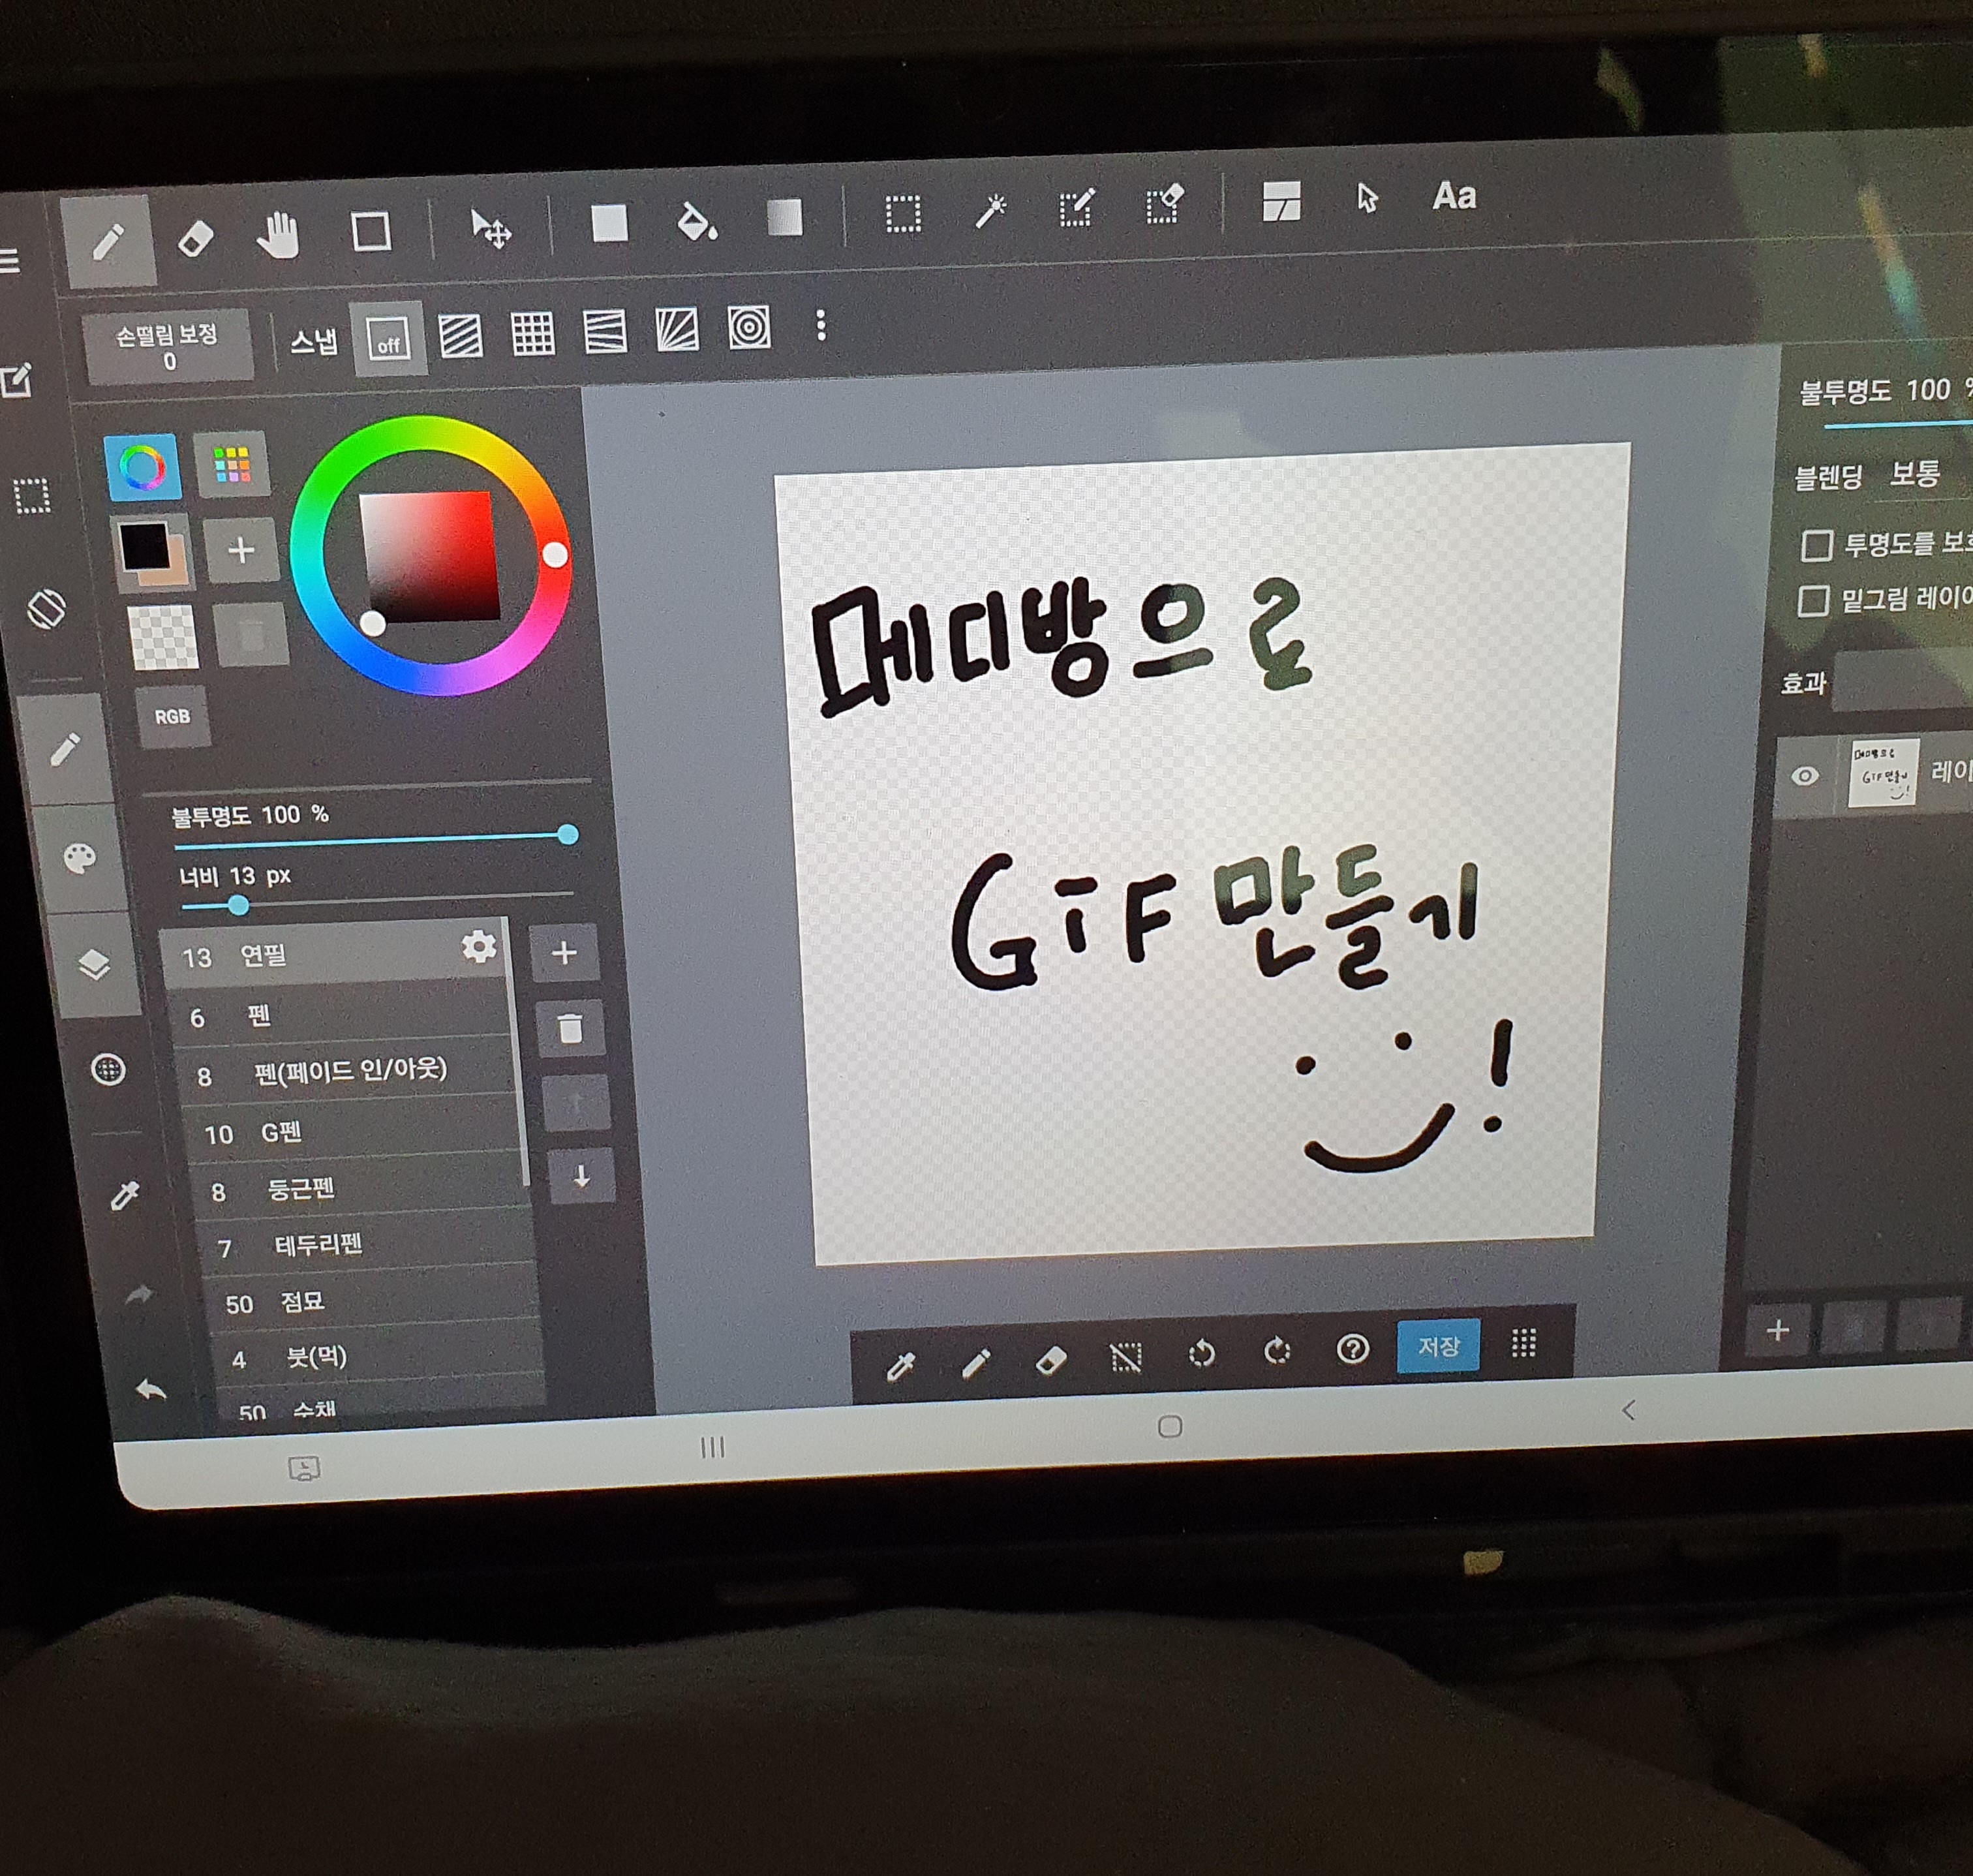
Task: Add current color with plus button
Action: pos(241,550)
